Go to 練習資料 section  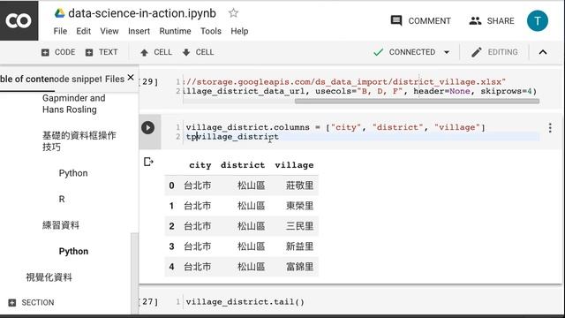pyautogui.click(x=61, y=225)
